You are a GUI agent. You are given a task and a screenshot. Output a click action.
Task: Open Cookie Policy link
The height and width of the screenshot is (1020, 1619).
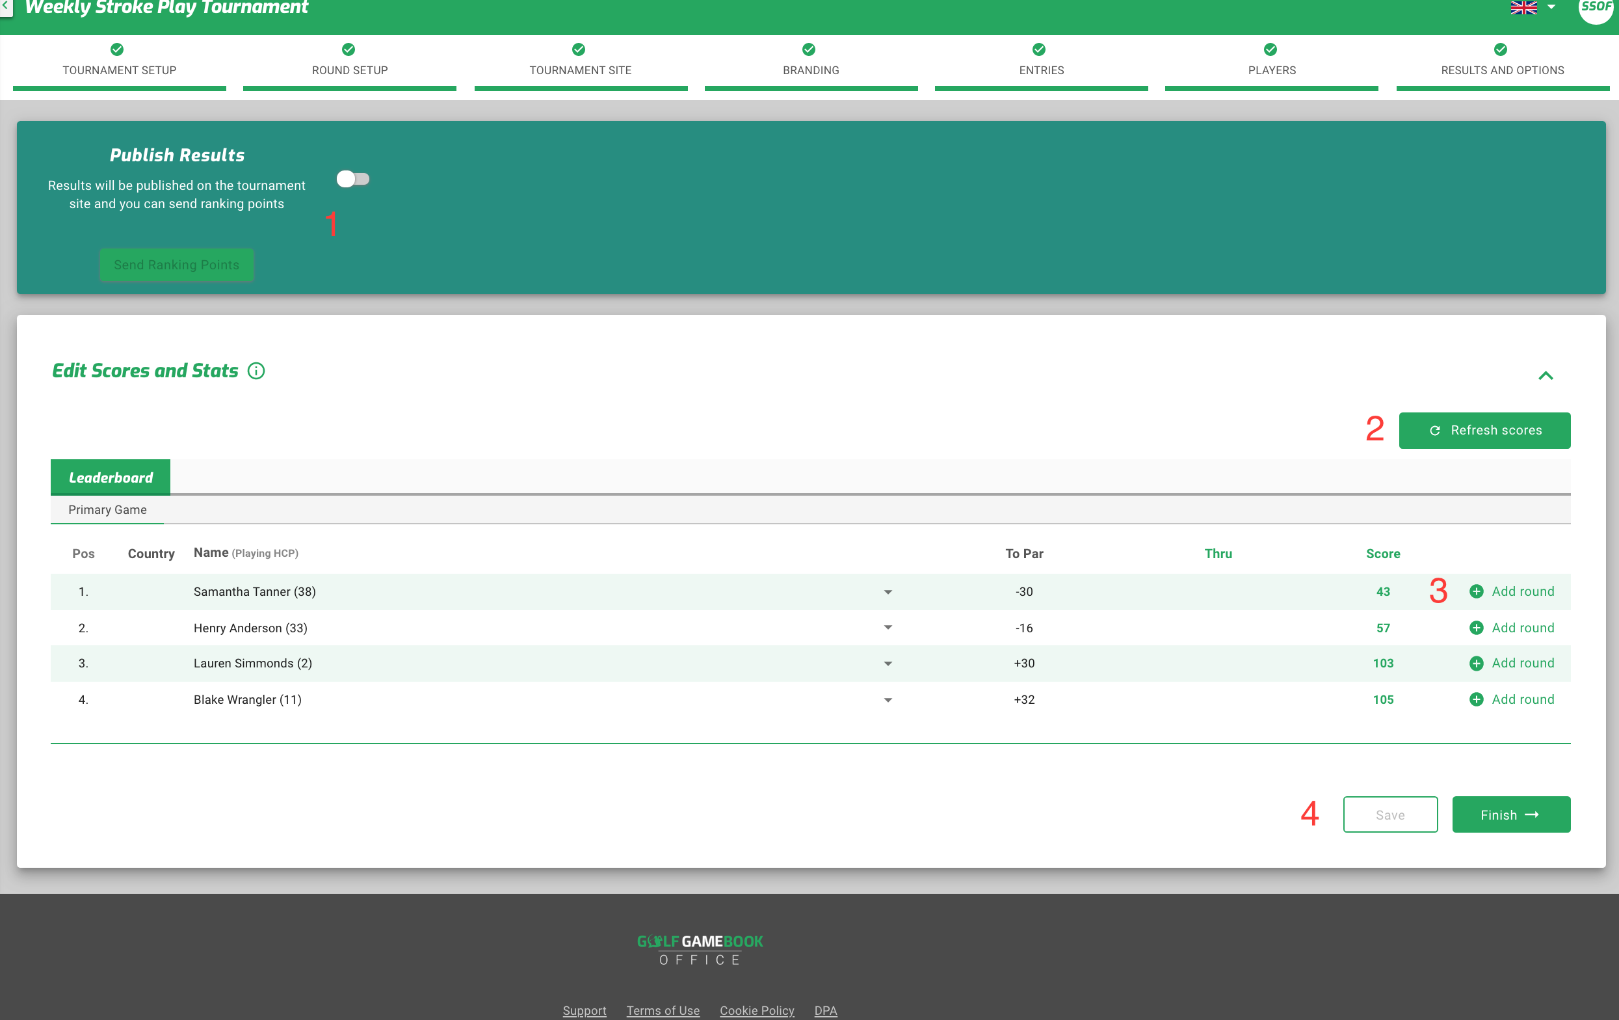click(757, 1011)
